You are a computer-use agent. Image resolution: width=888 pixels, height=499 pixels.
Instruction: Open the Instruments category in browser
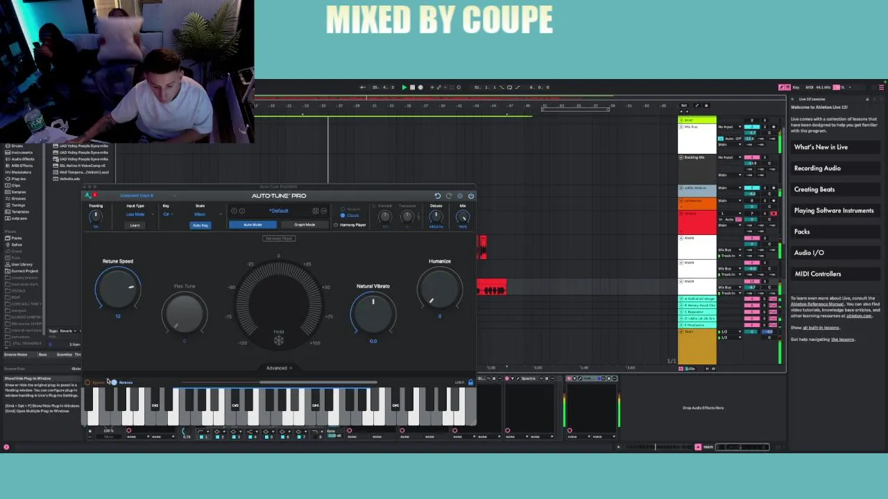pyautogui.click(x=20, y=152)
